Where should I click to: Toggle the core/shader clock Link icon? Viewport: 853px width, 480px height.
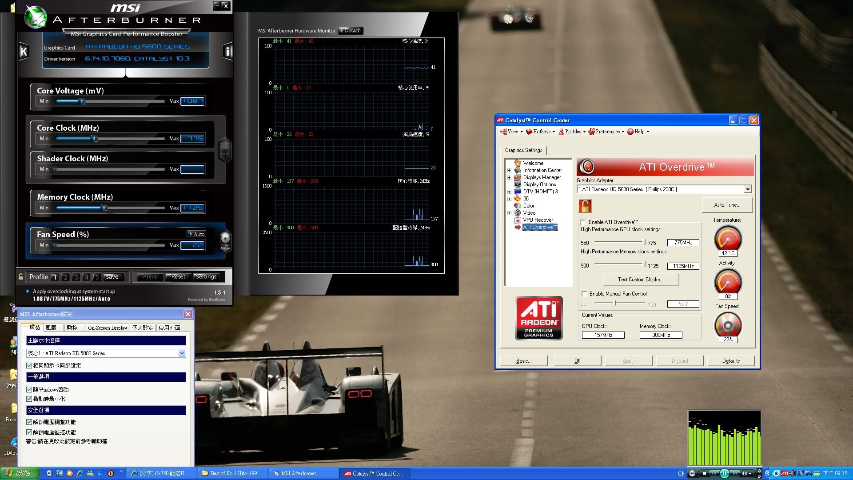pos(225,150)
